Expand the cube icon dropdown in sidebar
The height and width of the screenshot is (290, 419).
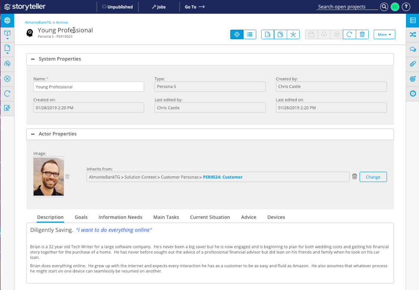tap(7, 34)
